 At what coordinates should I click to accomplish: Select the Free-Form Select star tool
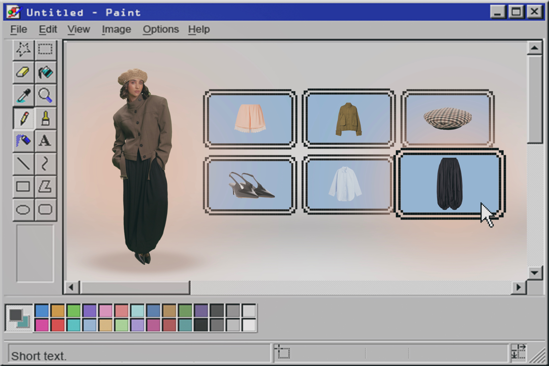(x=23, y=49)
